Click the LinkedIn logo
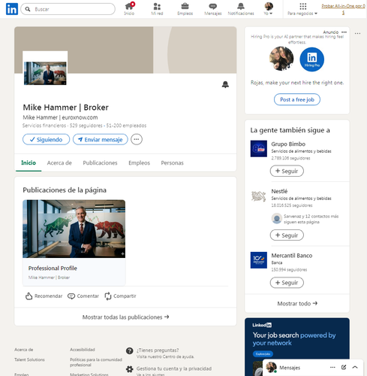Screen dimensions: 367x376 12,9
